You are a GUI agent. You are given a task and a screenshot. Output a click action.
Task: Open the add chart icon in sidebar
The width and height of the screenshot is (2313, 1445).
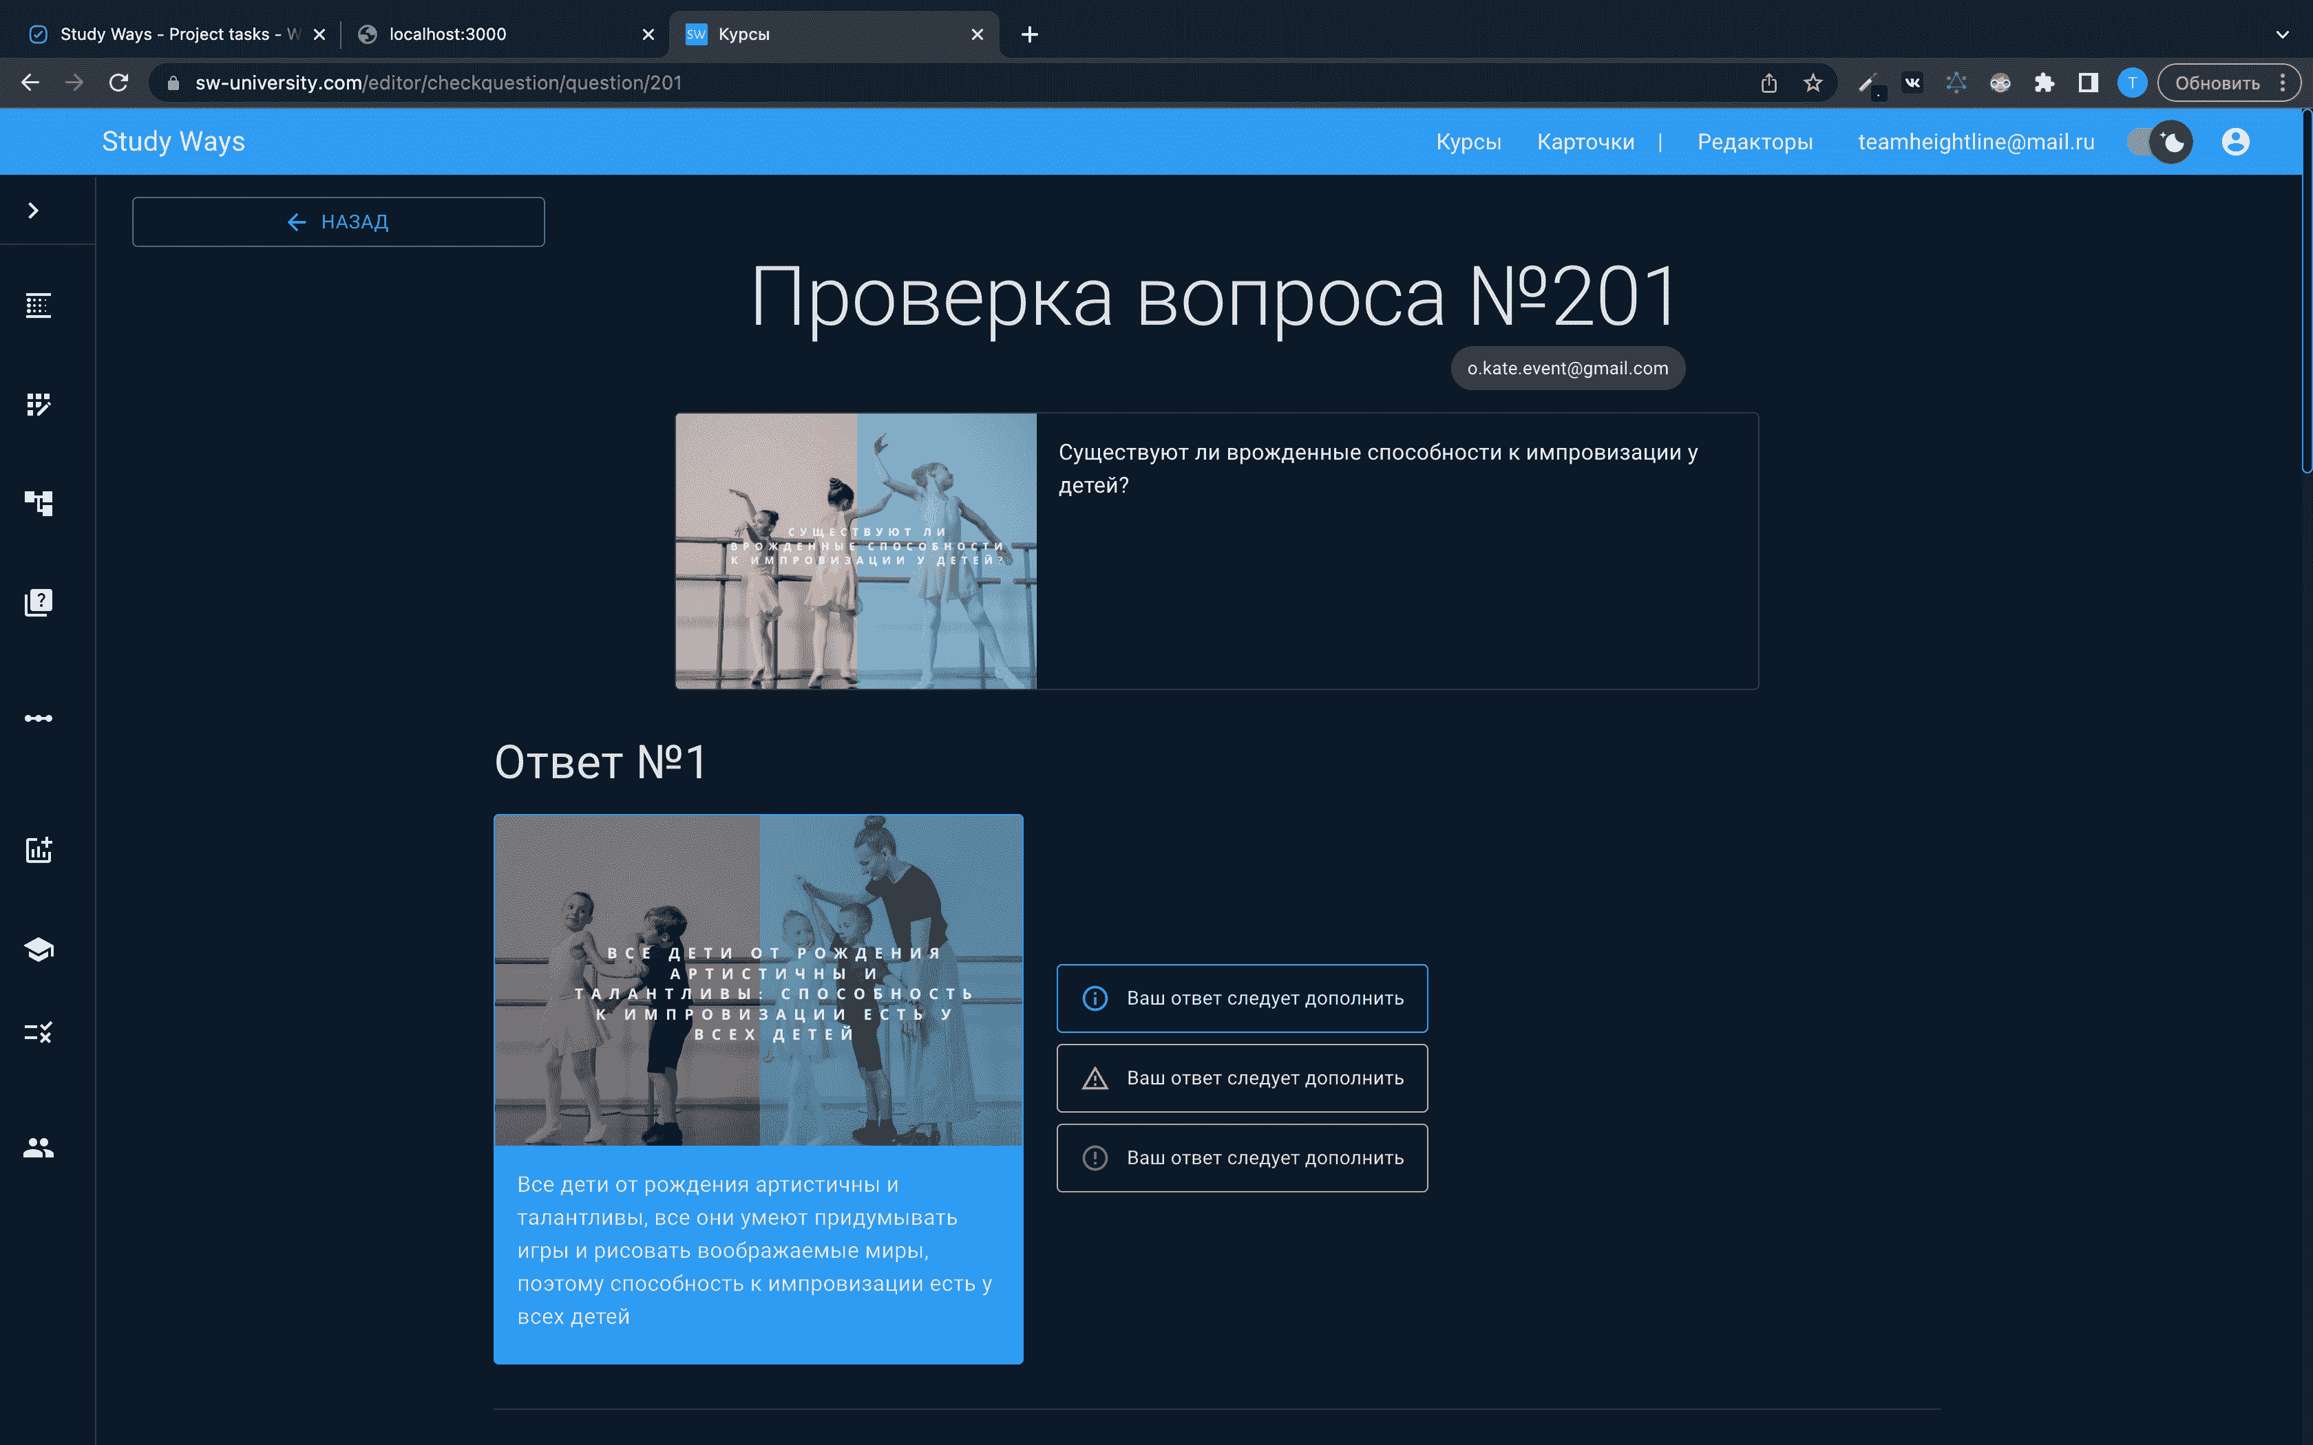pyautogui.click(x=39, y=850)
